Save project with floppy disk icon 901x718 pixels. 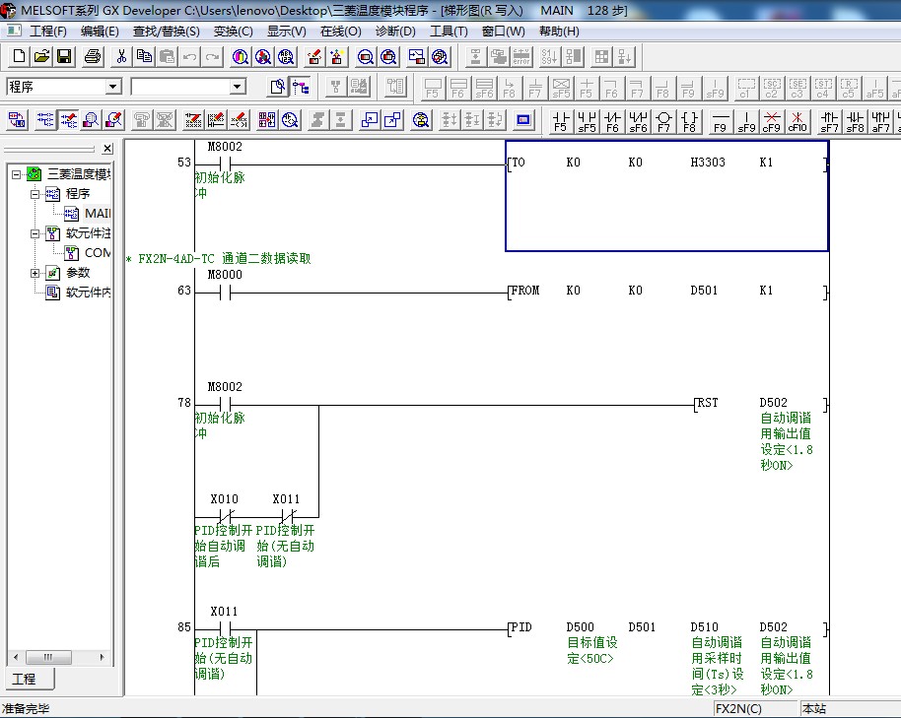tap(64, 56)
